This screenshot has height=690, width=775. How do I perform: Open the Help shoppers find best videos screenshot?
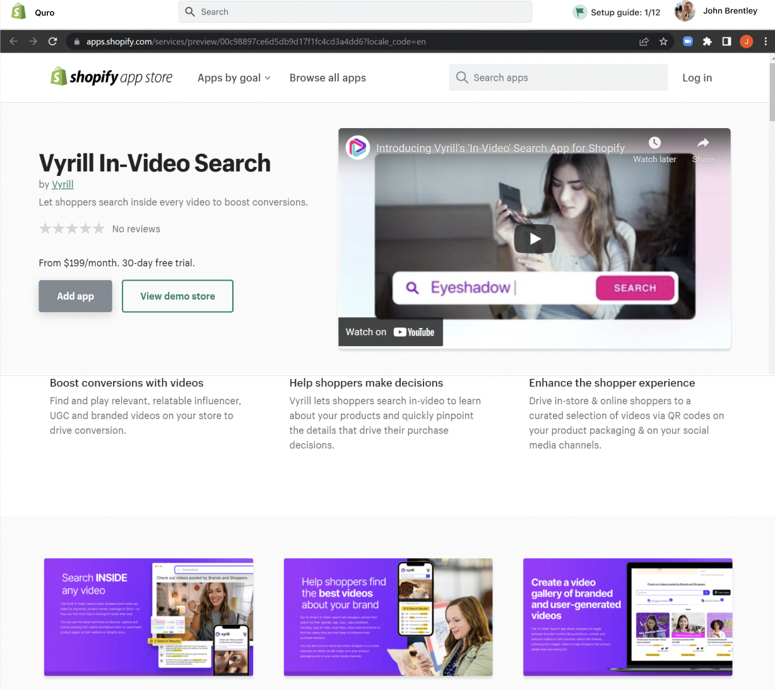[x=388, y=617]
